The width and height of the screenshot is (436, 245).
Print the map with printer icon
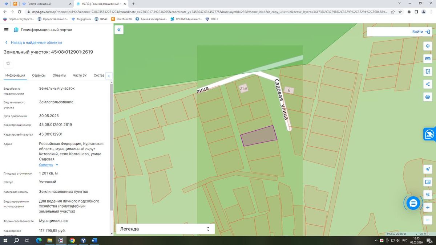(x=428, y=97)
